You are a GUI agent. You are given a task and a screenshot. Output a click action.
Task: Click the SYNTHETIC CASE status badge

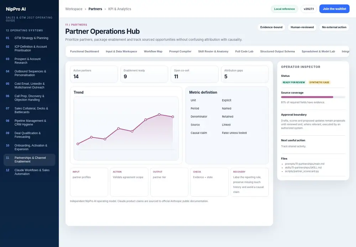tap(319, 83)
